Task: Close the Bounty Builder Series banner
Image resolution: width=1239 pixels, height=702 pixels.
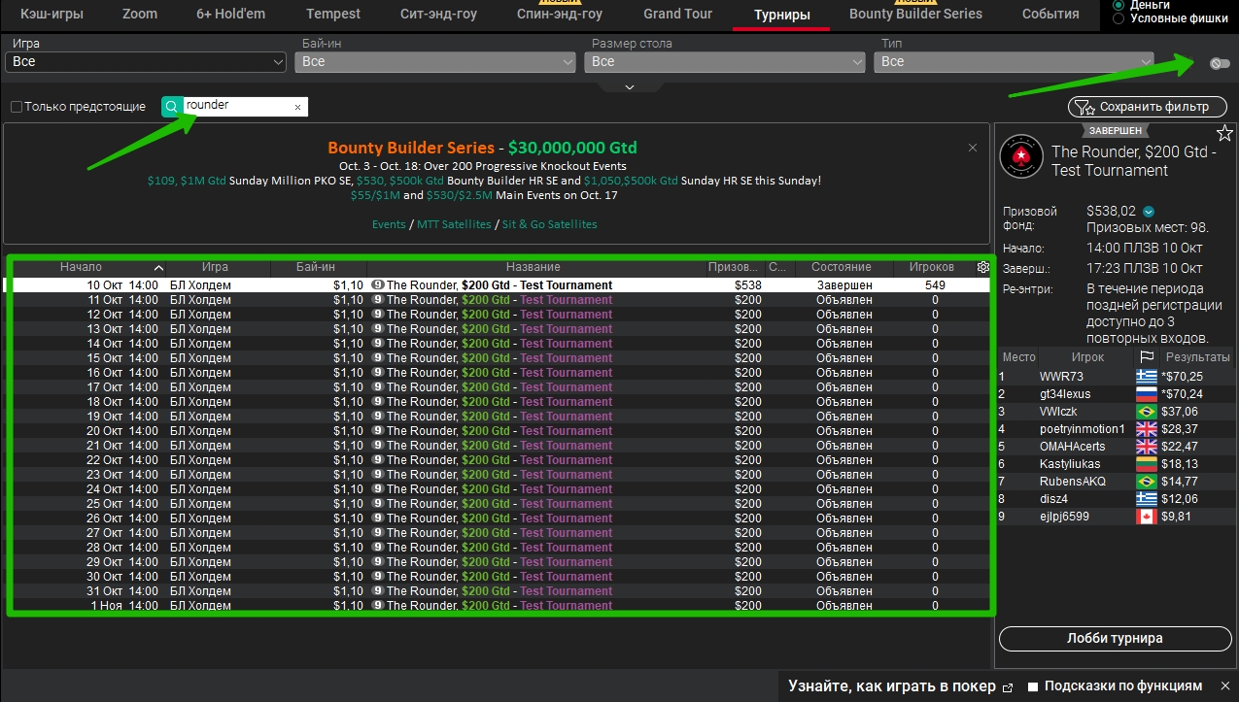Action: tap(973, 148)
